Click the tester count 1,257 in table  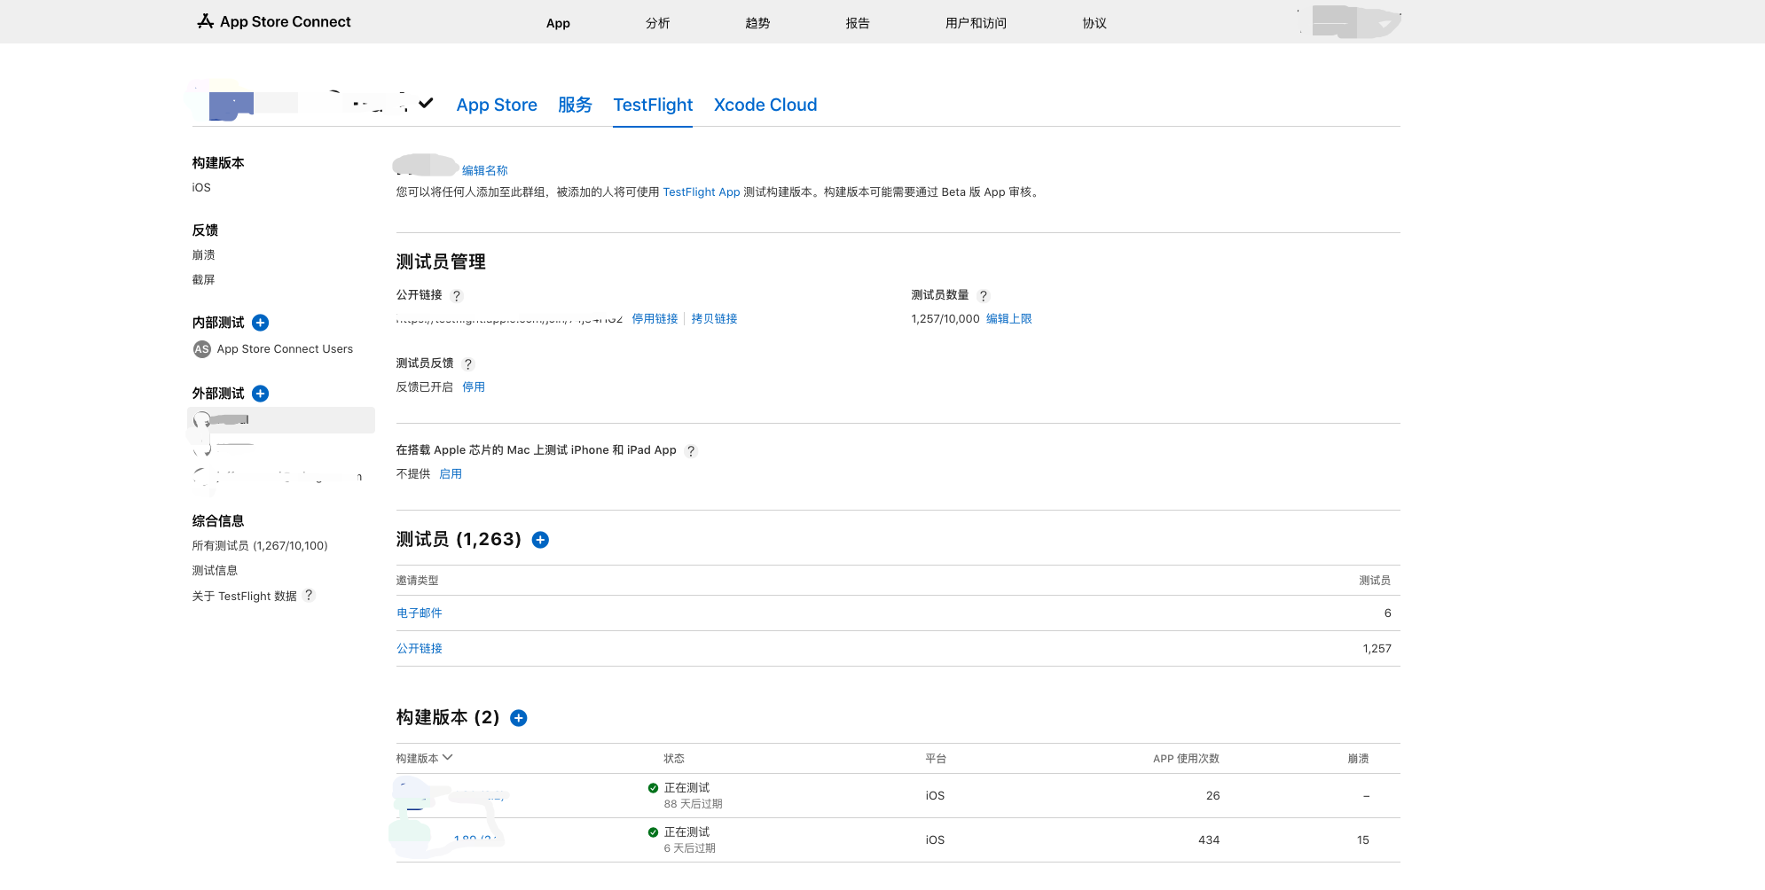1377,649
